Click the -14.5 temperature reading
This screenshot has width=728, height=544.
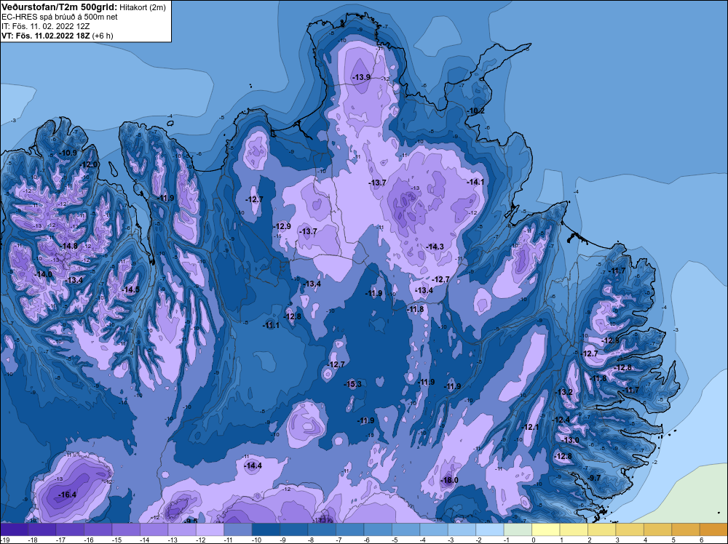pos(131,289)
